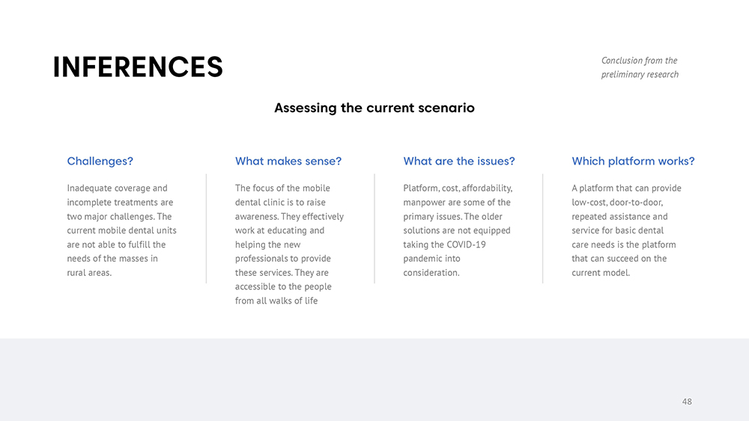Screen dimensions: 749x421
Task: Click the divider before "What are the issues?" column
Action: tap(374, 228)
